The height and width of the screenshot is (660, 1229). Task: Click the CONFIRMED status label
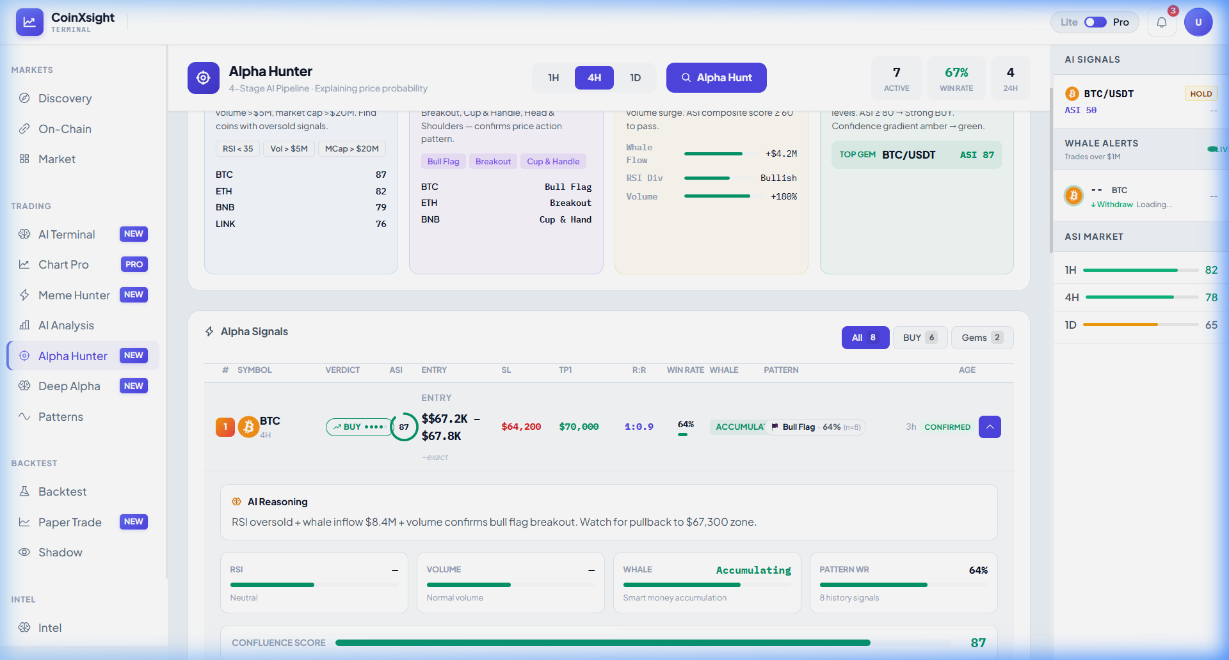[947, 427]
